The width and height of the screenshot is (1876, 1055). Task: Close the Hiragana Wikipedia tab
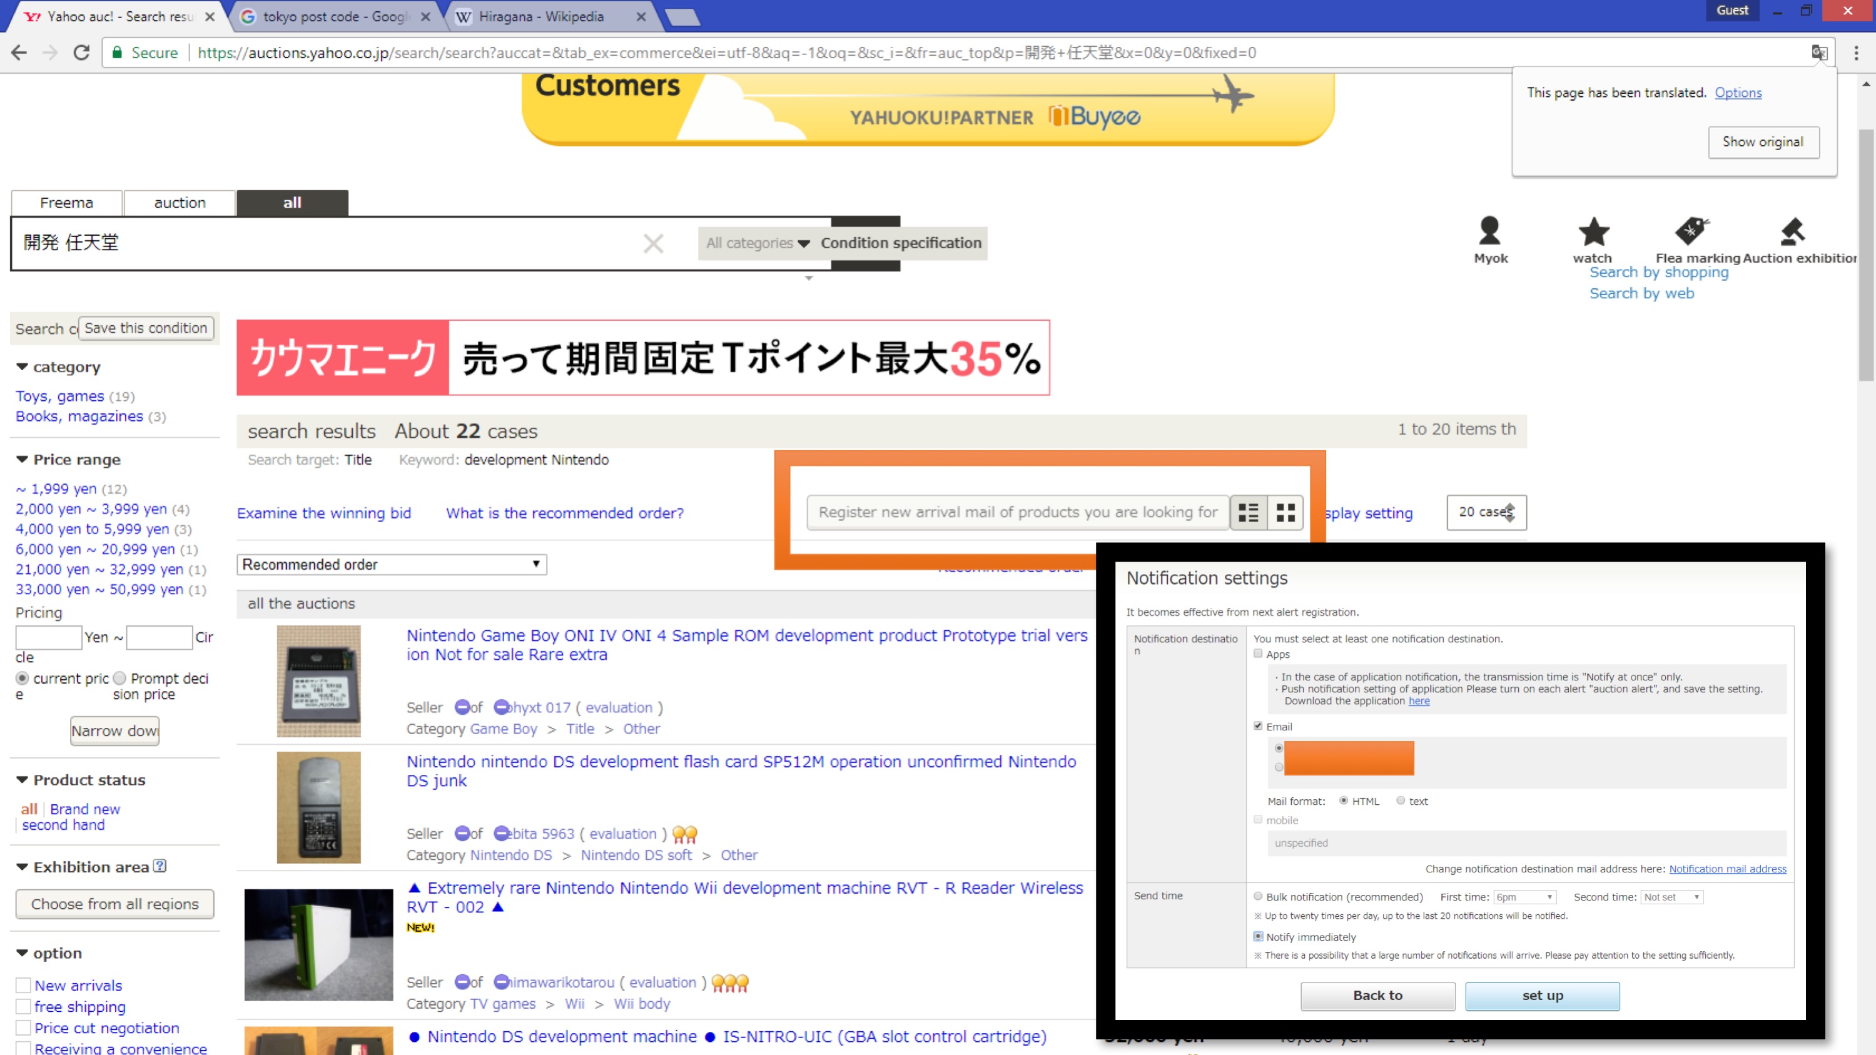point(641,17)
